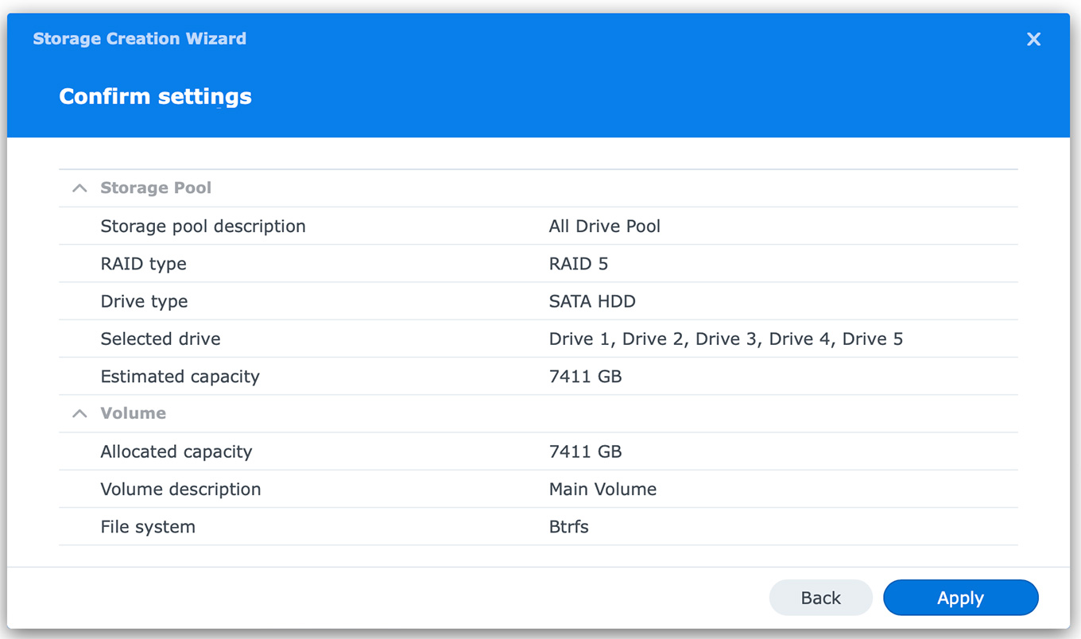Click the Allocated capacity label

pos(176,451)
